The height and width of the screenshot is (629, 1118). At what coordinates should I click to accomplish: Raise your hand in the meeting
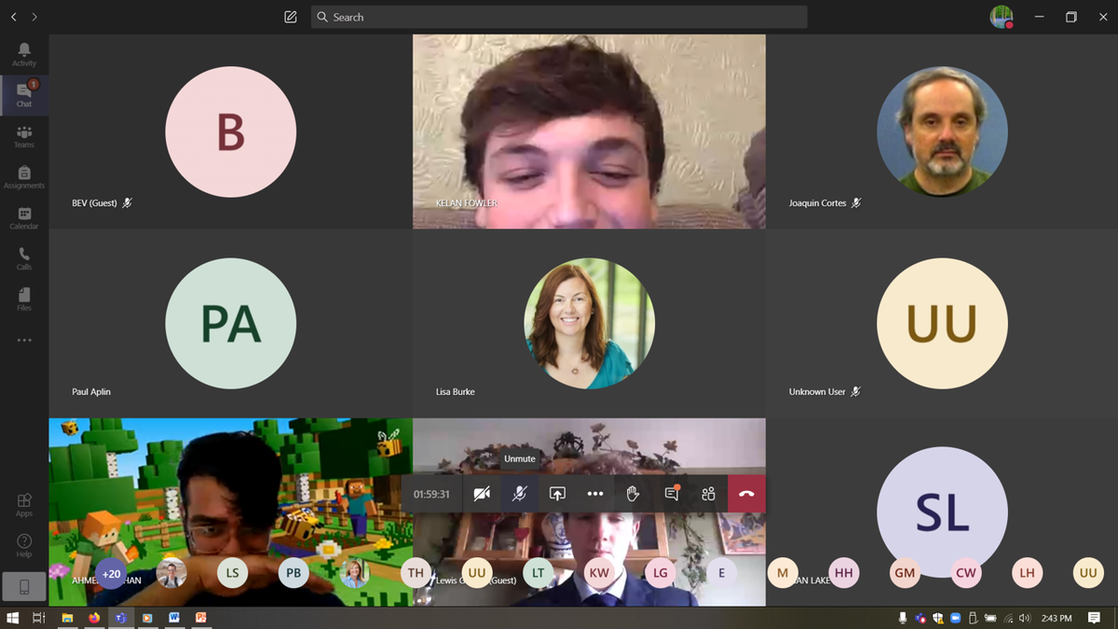pyautogui.click(x=633, y=494)
